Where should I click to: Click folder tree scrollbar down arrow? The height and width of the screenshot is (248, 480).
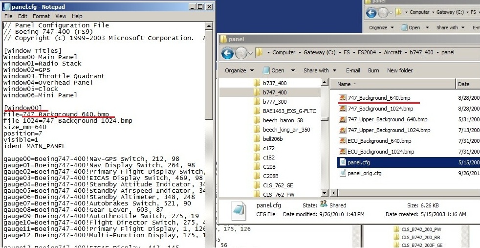[325, 193]
